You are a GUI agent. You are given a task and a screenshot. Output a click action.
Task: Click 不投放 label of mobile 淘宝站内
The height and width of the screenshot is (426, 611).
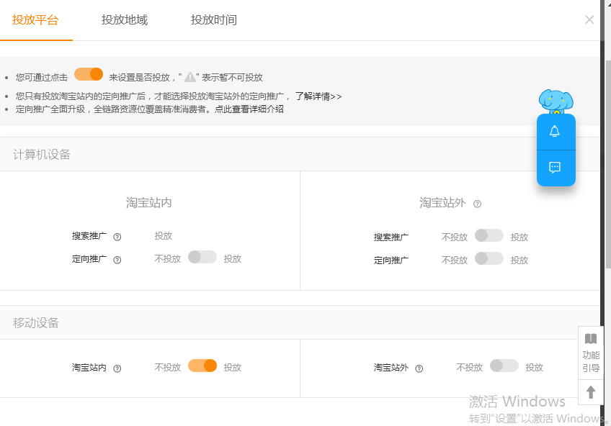point(168,367)
